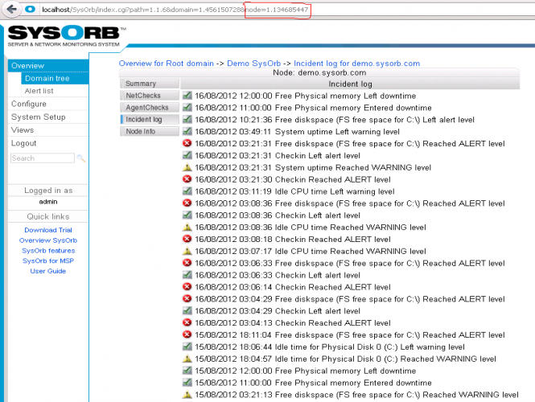Open the Overview menu item

tap(48, 65)
